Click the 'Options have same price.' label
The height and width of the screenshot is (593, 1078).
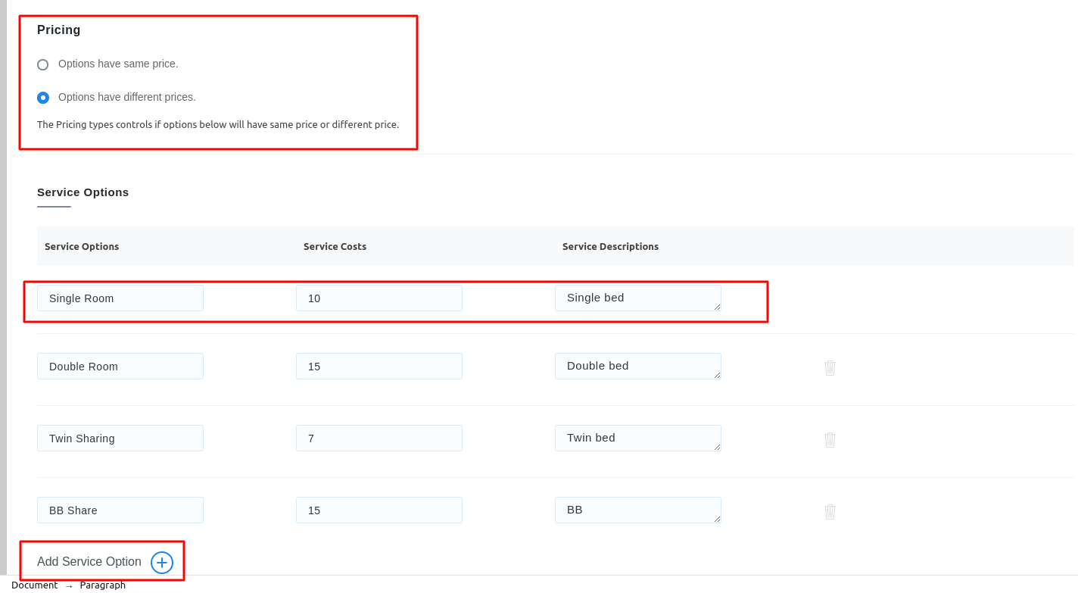[118, 64]
